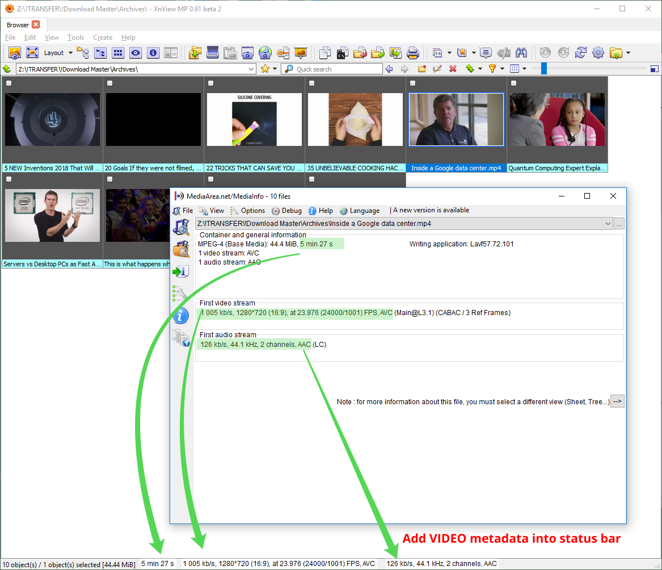Toggle the info panel icon in XnView
Screen dimensions: 662x570
[153, 53]
